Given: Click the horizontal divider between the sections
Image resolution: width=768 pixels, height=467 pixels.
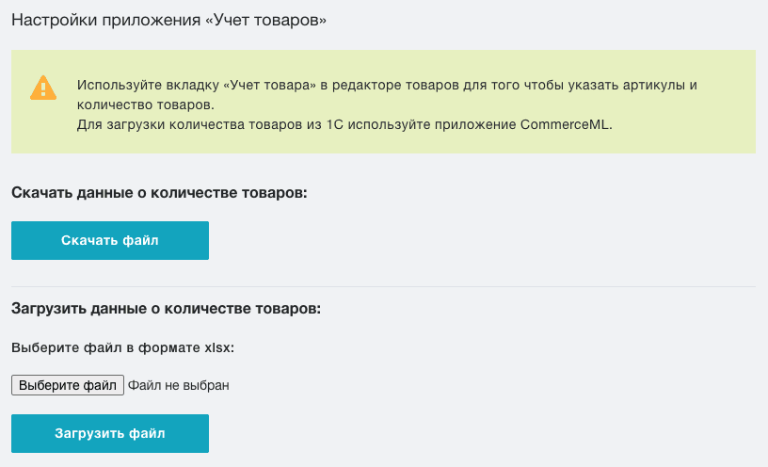Looking at the screenshot, I should (x=383, y=286).
